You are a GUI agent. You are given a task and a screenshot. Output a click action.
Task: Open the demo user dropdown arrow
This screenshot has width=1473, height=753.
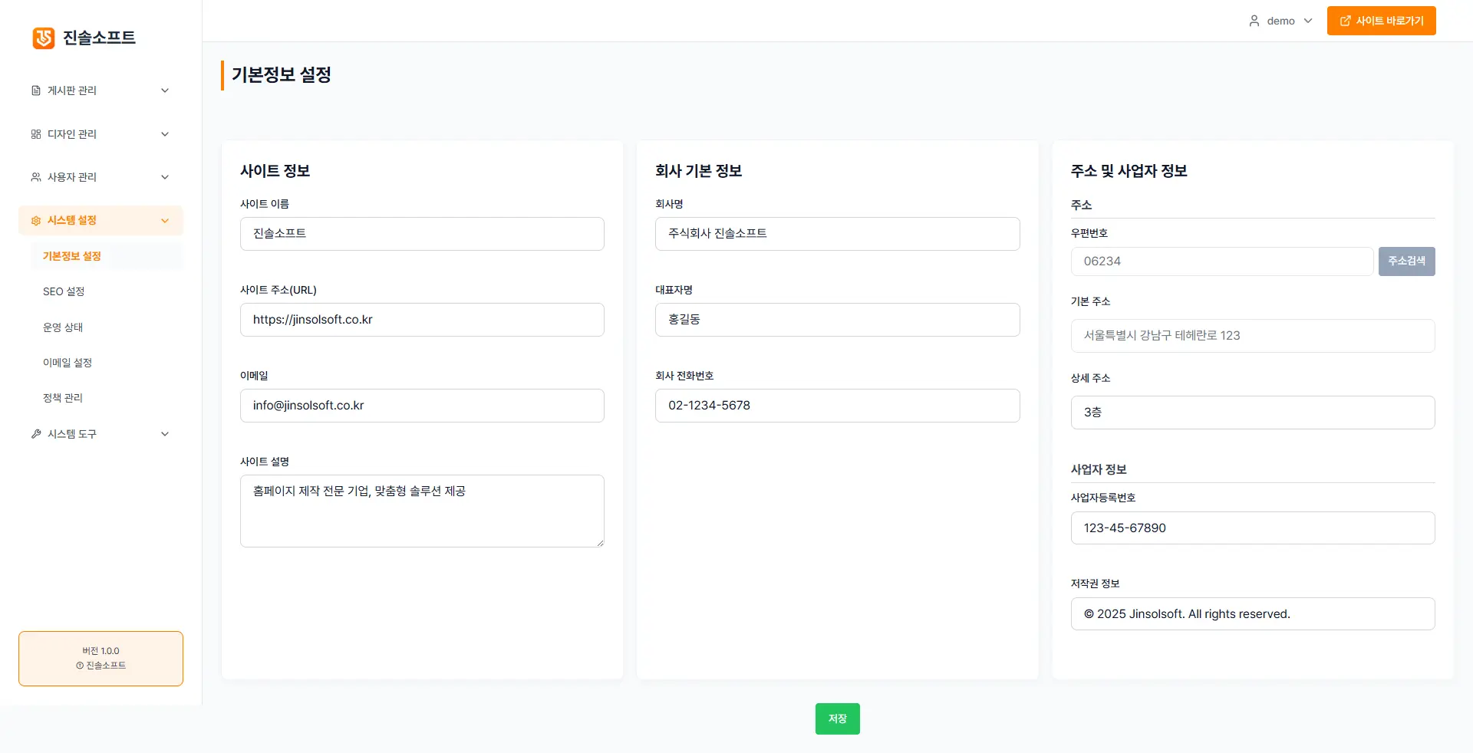pos(1308,21)
